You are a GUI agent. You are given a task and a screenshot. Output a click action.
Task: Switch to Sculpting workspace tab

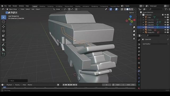50,6
